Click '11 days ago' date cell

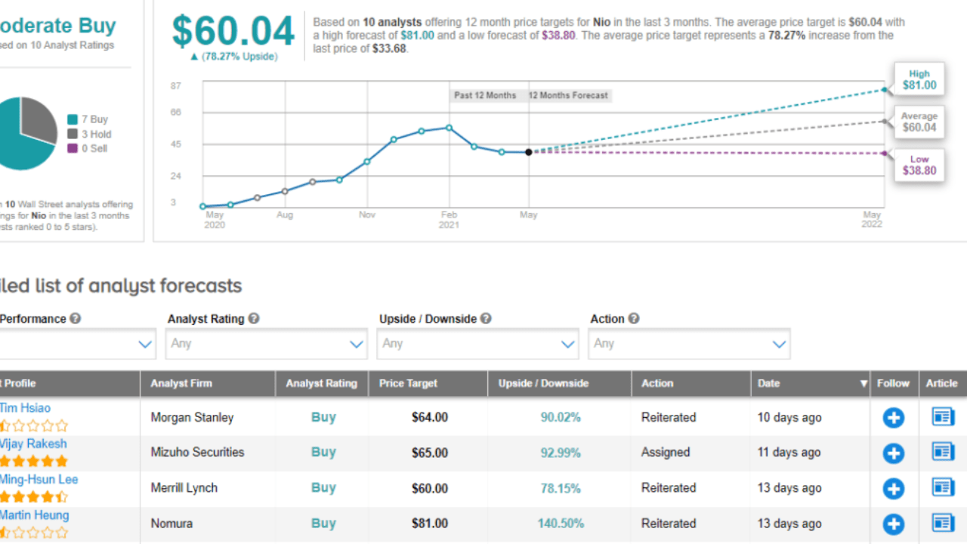point(789,452)
